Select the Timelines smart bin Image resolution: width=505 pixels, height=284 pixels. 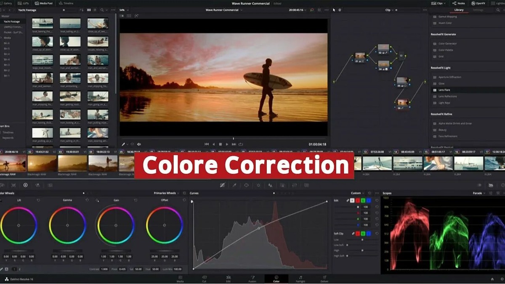click(x=8, y=132)
